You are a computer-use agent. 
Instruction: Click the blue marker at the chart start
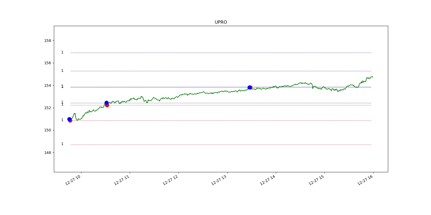click(x=69, y=119)
